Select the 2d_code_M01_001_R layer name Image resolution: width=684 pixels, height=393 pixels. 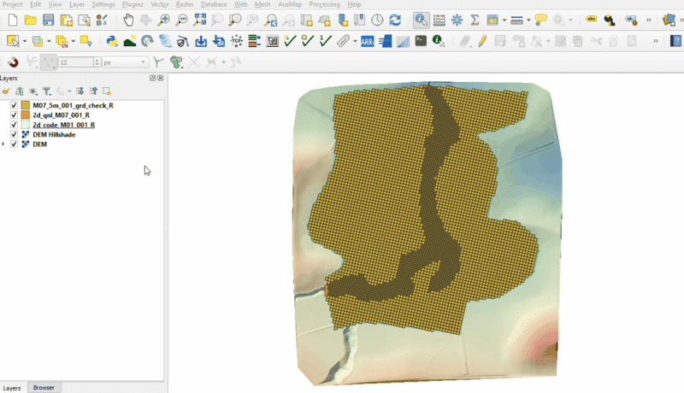coord(63,125)
